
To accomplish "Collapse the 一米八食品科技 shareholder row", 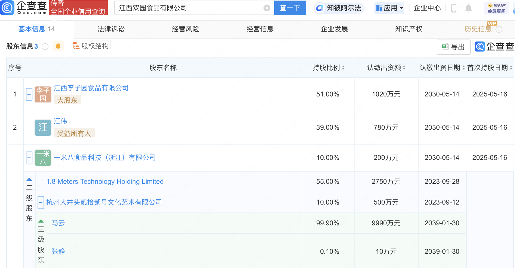I will click(x=29, y=158).
